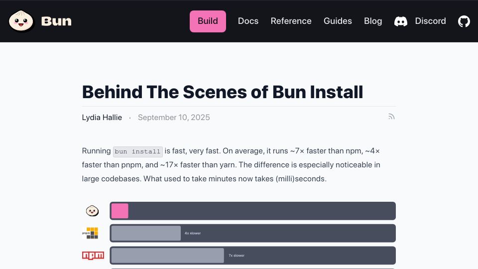478x269 pixels.
Task: Open the Guides section
Action: [338, 21]
